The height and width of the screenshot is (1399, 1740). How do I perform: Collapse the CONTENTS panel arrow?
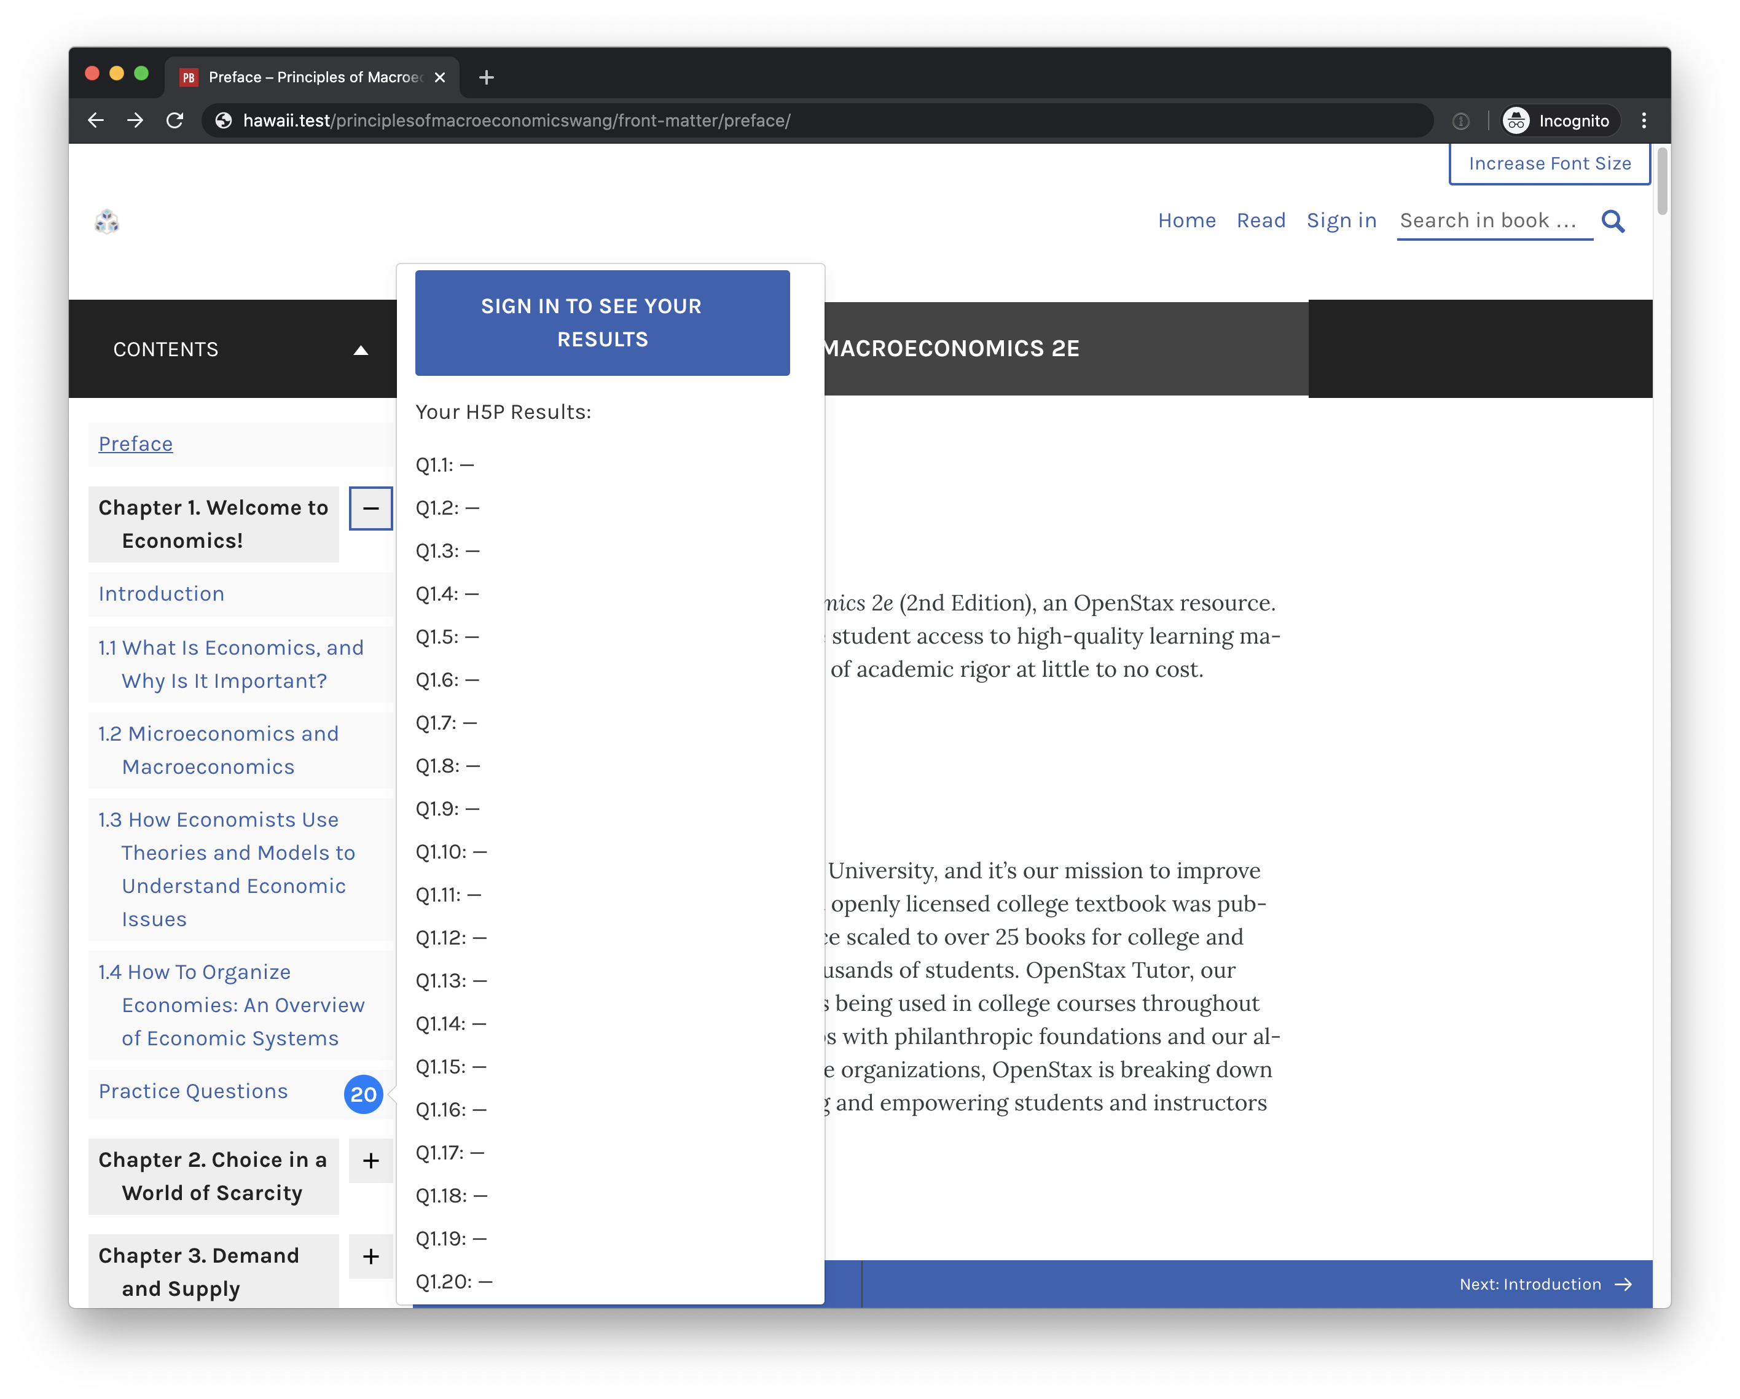[361, 350]
